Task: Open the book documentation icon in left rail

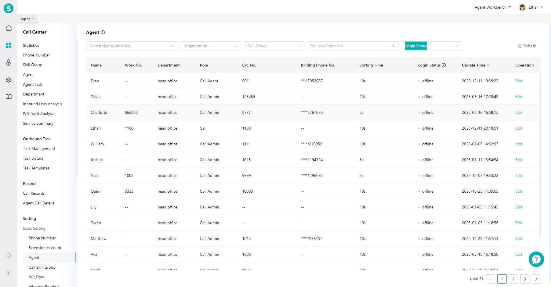Action: pos(9,97)
